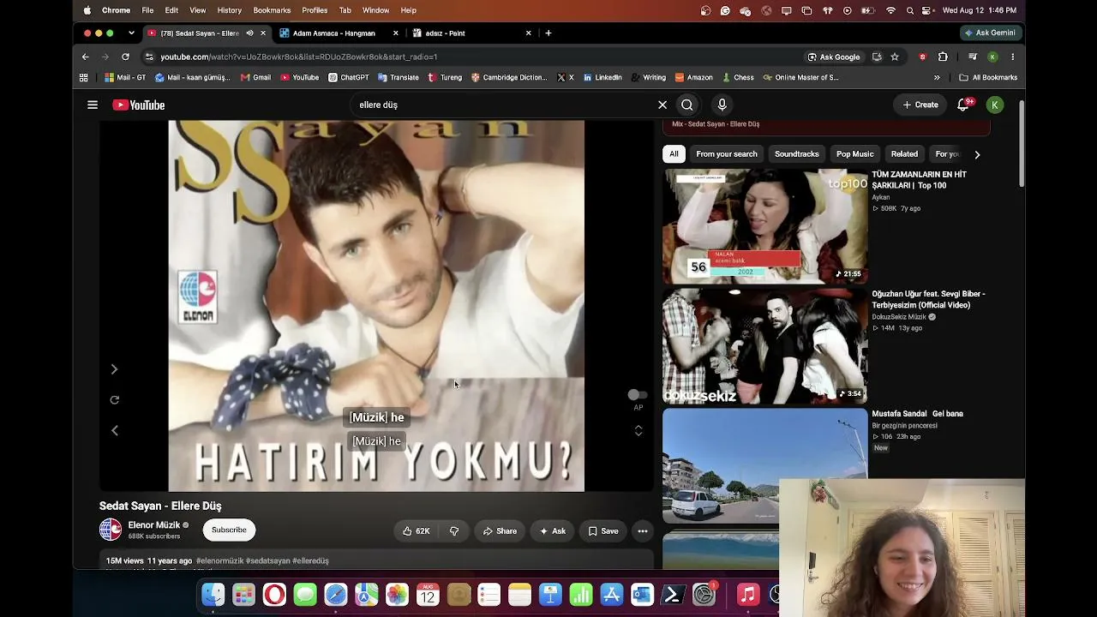The width and height of the screenshot is (1097, 617).
Task: Open YouTube notifications bell
Action: (x=963, y=105)
